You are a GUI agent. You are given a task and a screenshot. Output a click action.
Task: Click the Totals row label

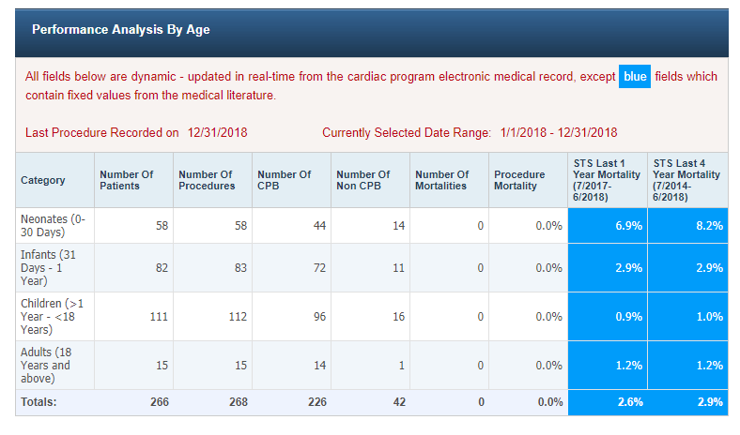pyautogui.click(x=39, y=402)
